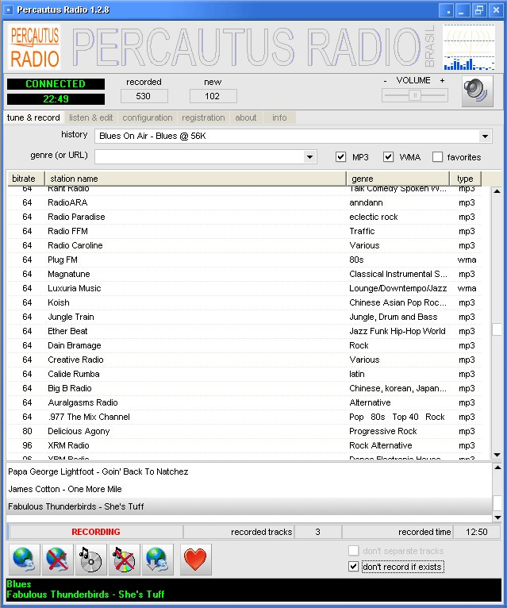507x608 pixels.
Task: Enable don't separate tracks checkbox
Action: [x=353, y=551]
